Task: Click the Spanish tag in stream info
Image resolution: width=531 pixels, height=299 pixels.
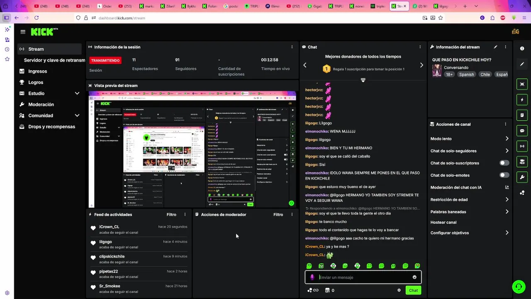Action: pyautogui.click(x=466, y=74)
